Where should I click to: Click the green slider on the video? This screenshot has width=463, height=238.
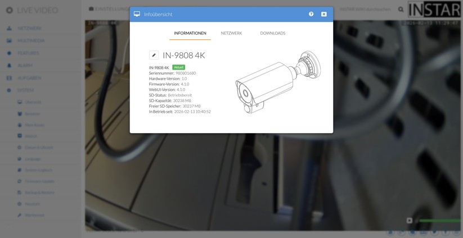pos(439,221)
